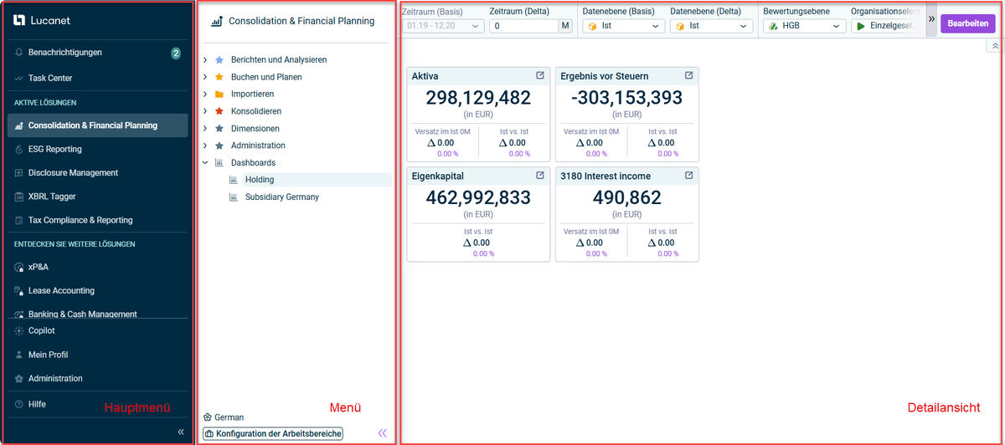Viewport: 1005px width, 445px height.
Task: Click the Benachrichtigungen bell icon
Action: pyautogui.click(x=19, y=53)
